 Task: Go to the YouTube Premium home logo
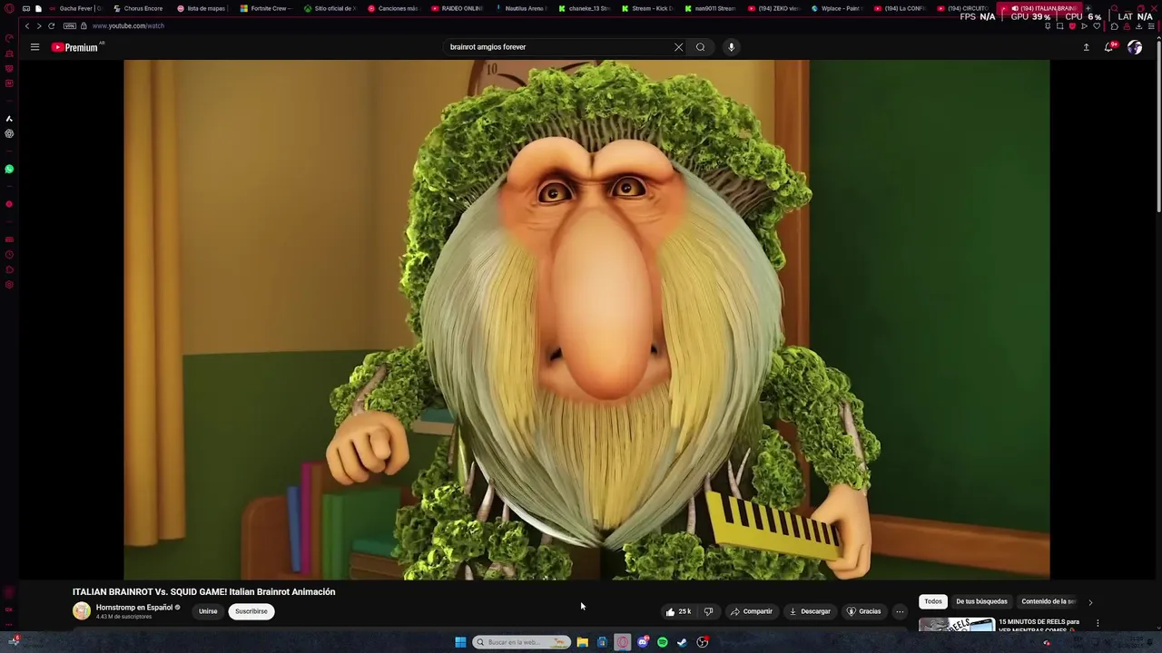point(76,47)
